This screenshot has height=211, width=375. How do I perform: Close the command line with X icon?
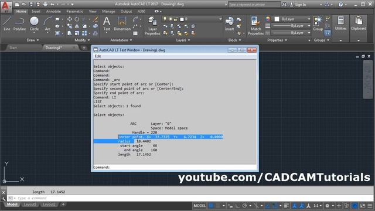tap(4, 192)
